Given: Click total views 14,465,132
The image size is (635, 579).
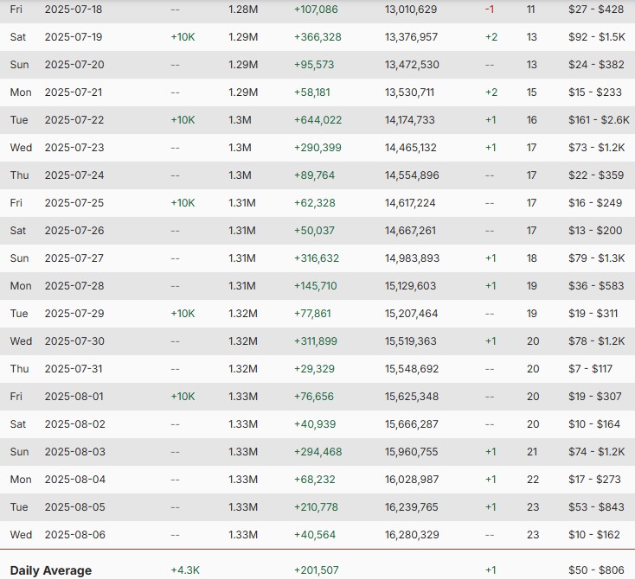Looking at the screenshot, I should tap(411, 147).
